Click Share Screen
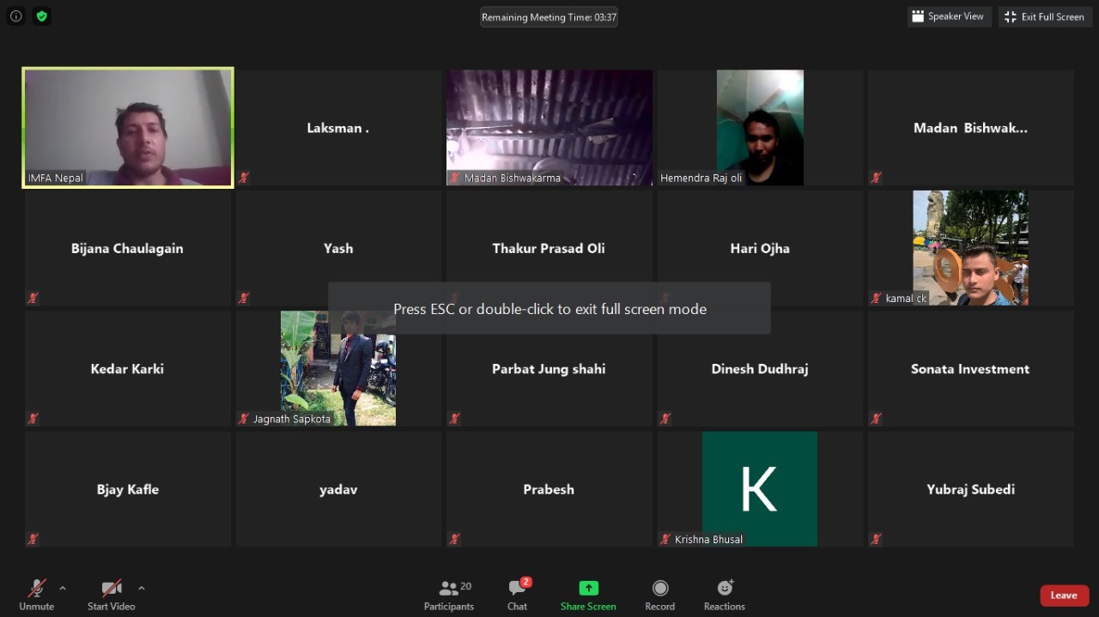 click(x=588, y=595)
